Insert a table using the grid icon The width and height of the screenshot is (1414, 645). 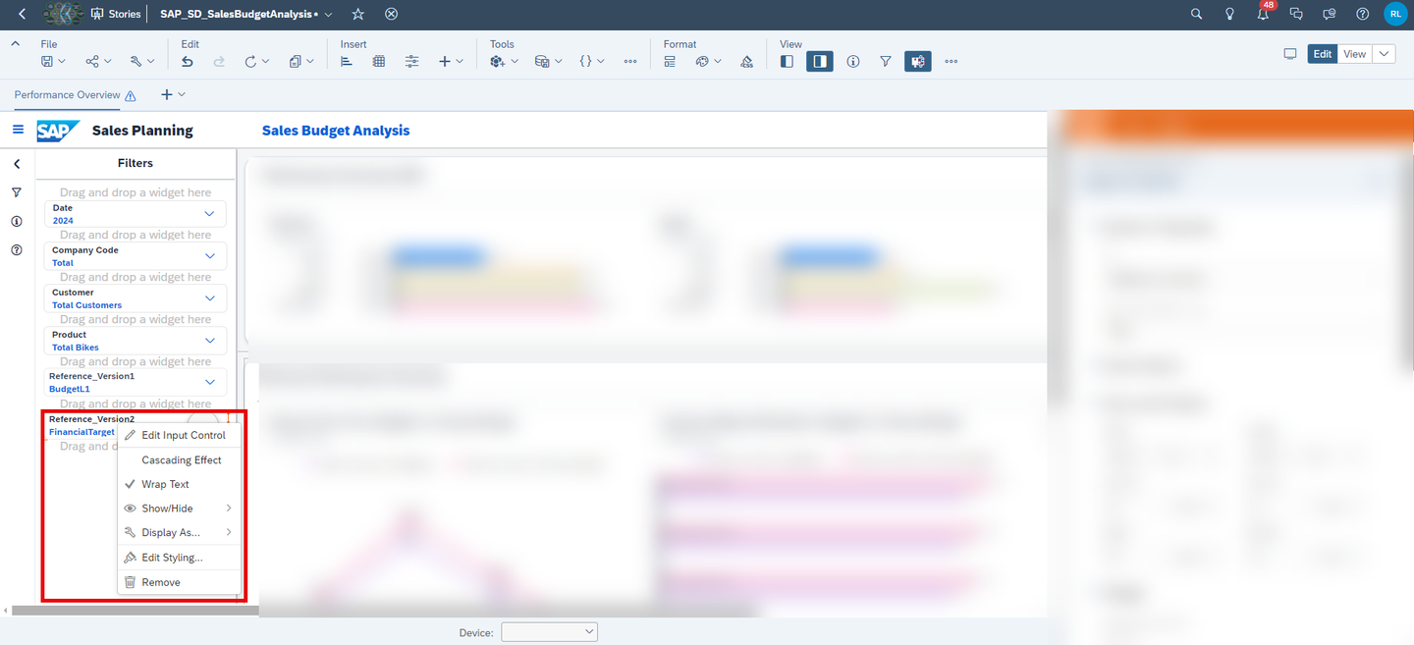[379, 61]
